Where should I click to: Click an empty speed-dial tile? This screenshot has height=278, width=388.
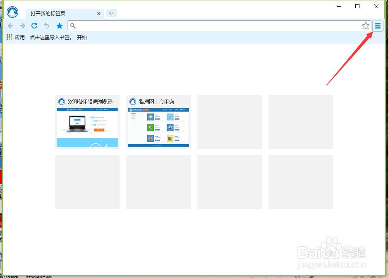229,121
